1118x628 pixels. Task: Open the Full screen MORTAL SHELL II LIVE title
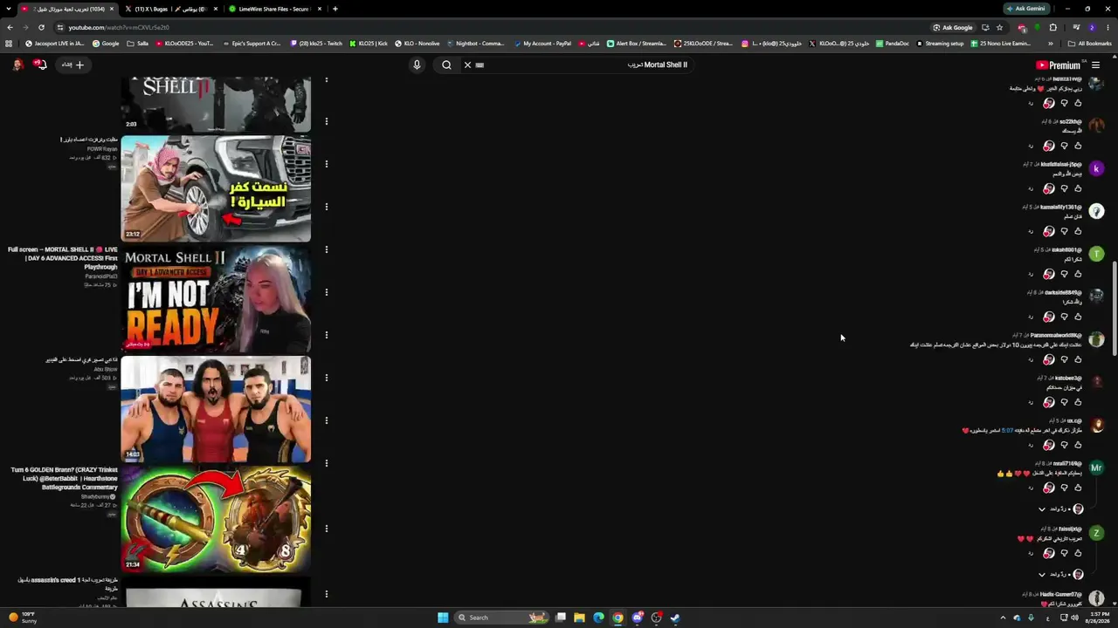point(63,258)
